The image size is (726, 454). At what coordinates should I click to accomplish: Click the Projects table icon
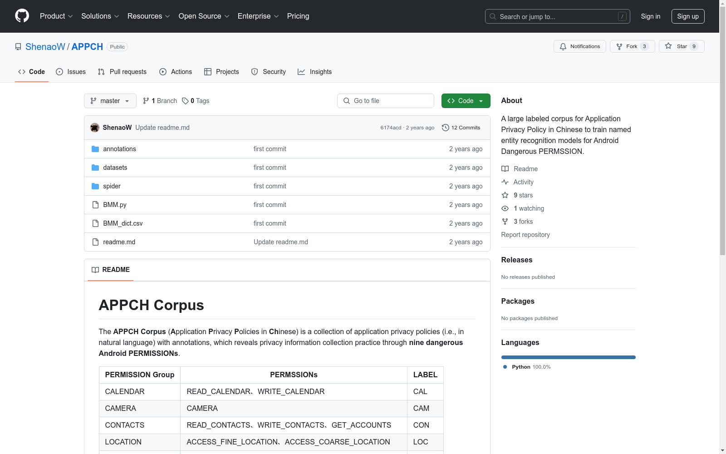pyautogui.click(x=208, y=72)
